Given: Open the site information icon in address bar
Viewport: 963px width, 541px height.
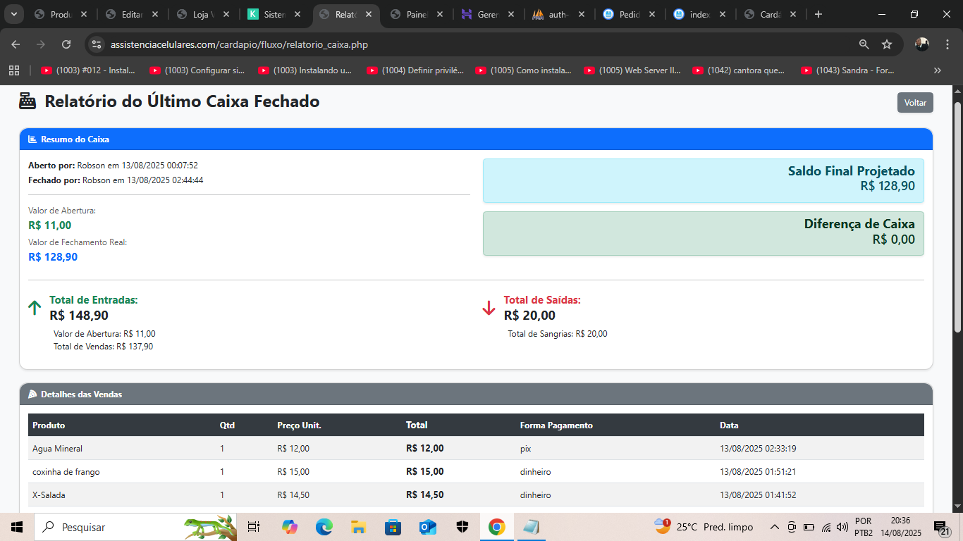Looking at the screenshot, I should [x=97, y=44].
